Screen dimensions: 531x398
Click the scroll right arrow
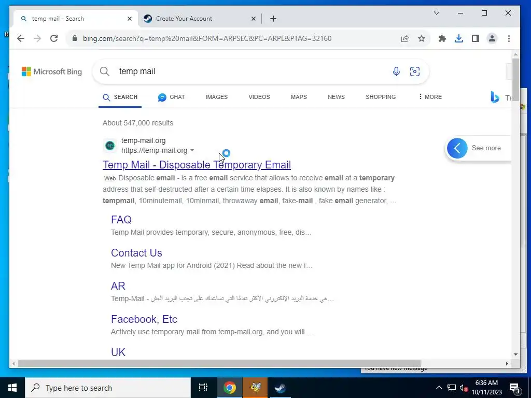507,364
